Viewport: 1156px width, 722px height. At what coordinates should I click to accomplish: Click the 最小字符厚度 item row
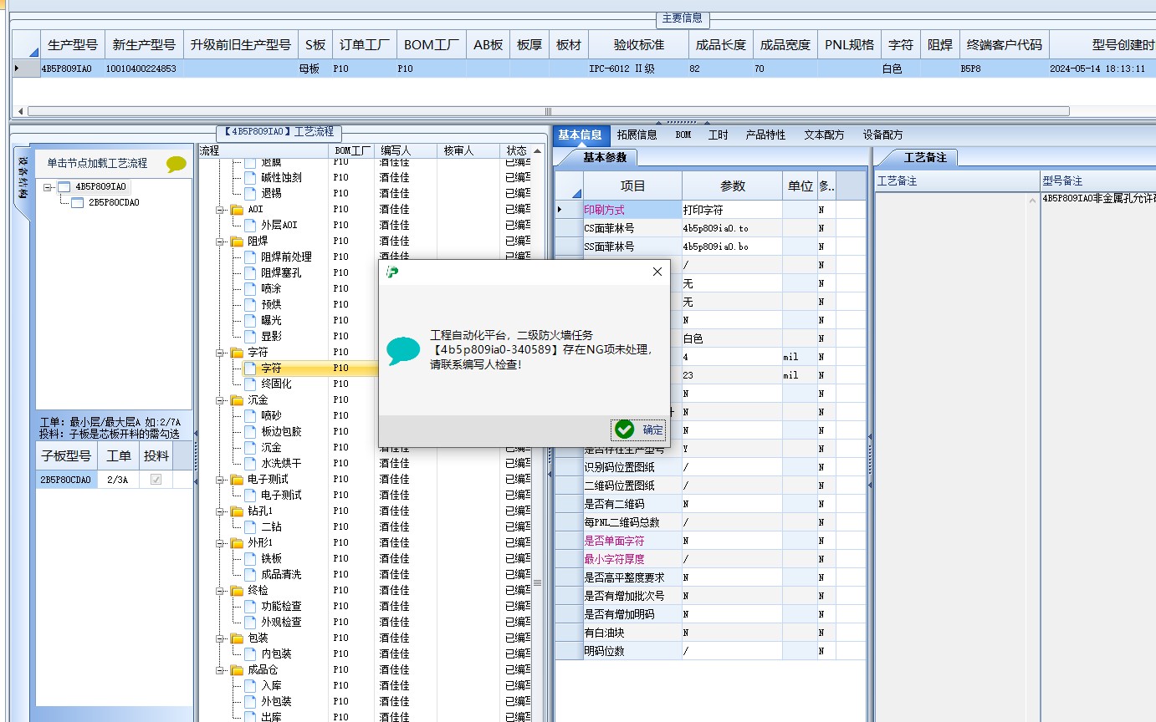point(632,559)
